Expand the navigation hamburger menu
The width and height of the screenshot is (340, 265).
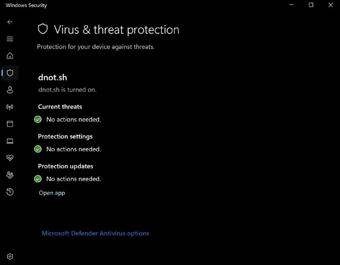[10, 39]
